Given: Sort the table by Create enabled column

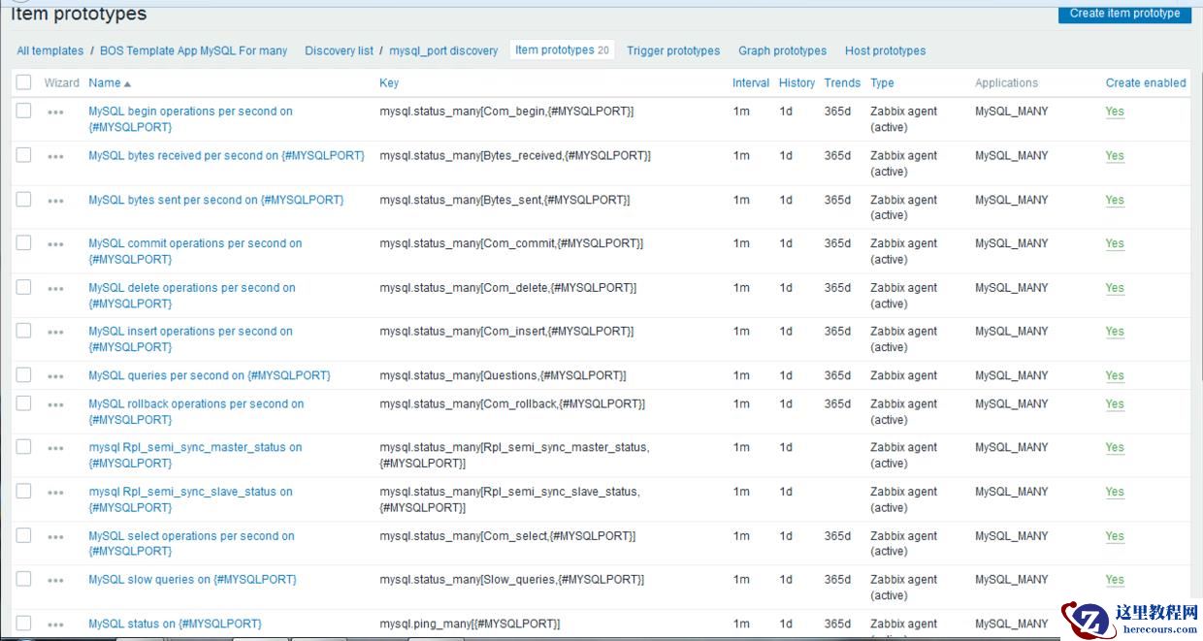Looking at the screenshot, I should 1146,83.
